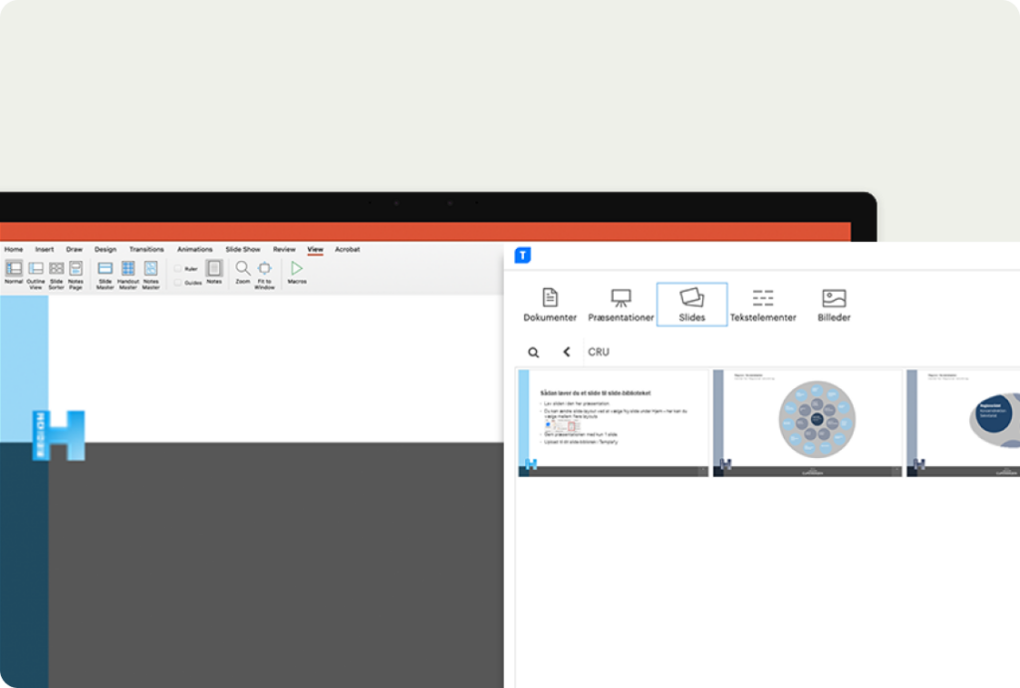Click the search icon in Templafy pane
Image resolution: width=1020 pixels, height=688 pixels.
pos(534,352)
